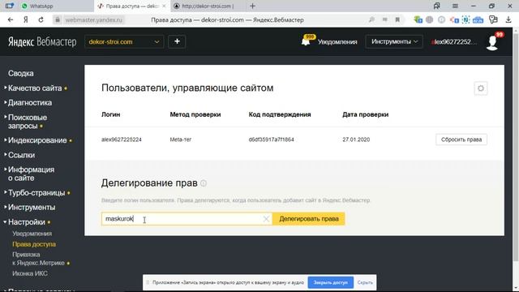The height and width of the screenshot is (292, 519).
Task: Open the blue calendar extension icon
Action: (478, 19)
